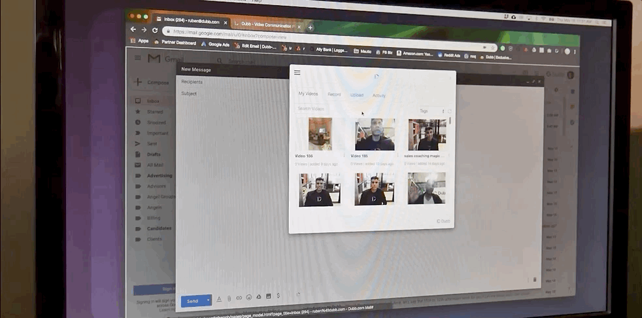Open the Billing label
The image size is (642, 318).
pyautogui.click(x=154, y=218)
